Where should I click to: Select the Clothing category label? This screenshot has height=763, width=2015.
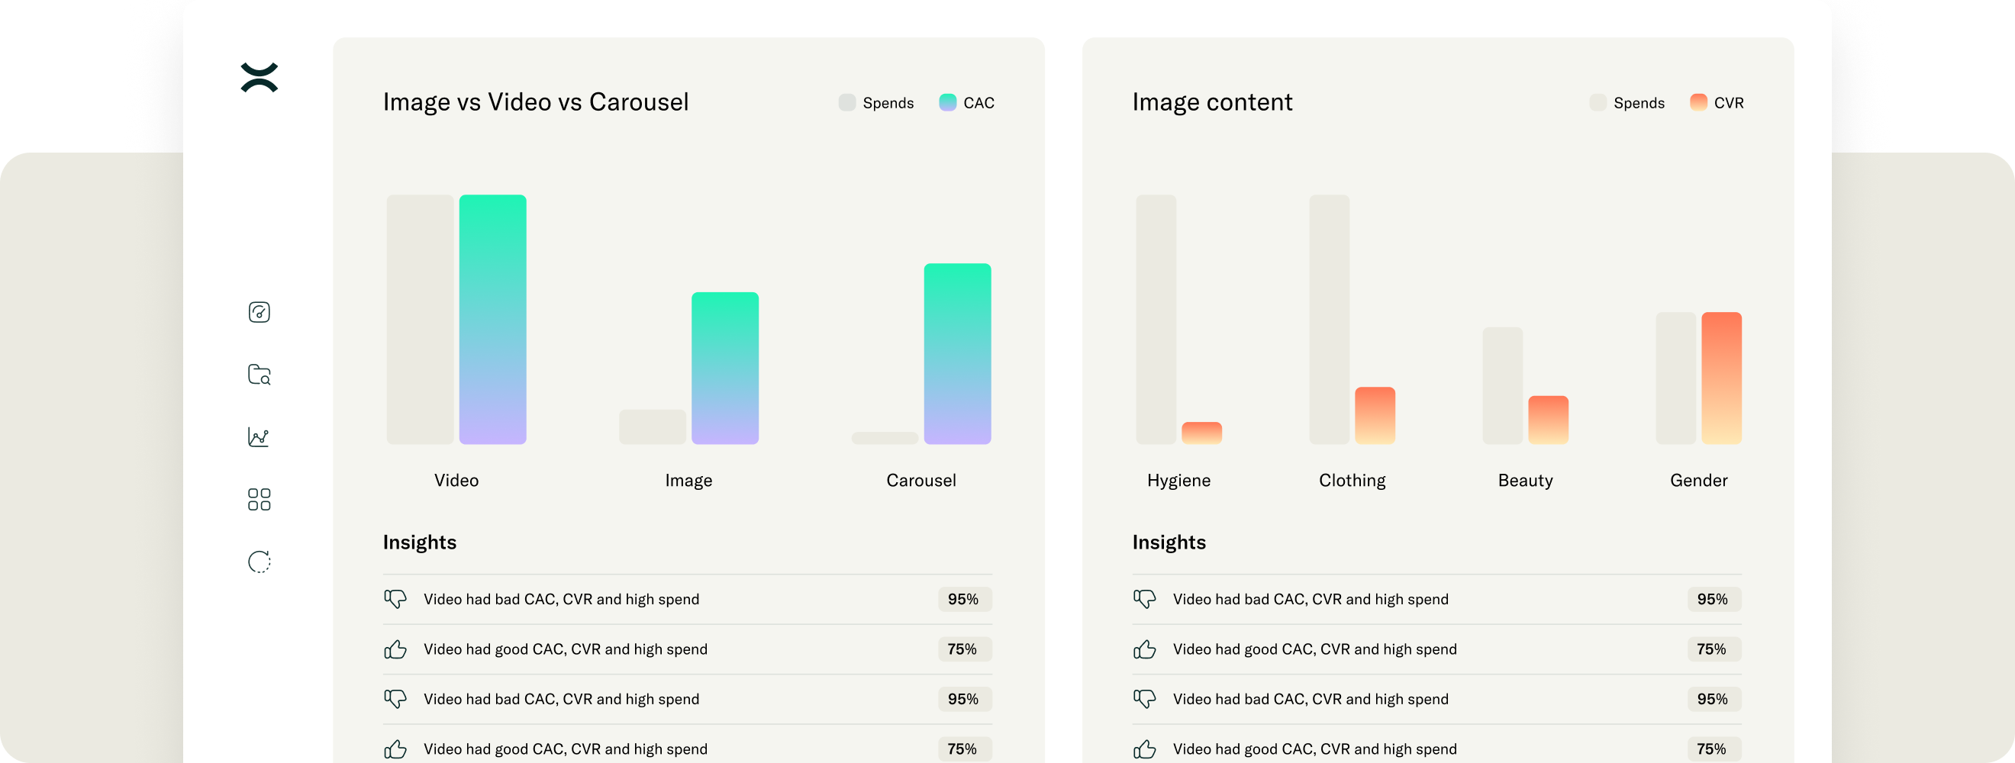(x=1352, y=480)
